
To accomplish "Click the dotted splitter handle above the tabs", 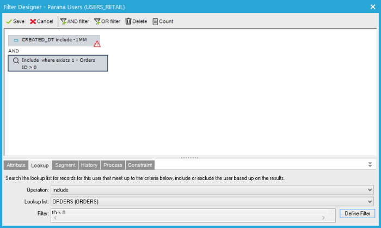I will point(189,158).
